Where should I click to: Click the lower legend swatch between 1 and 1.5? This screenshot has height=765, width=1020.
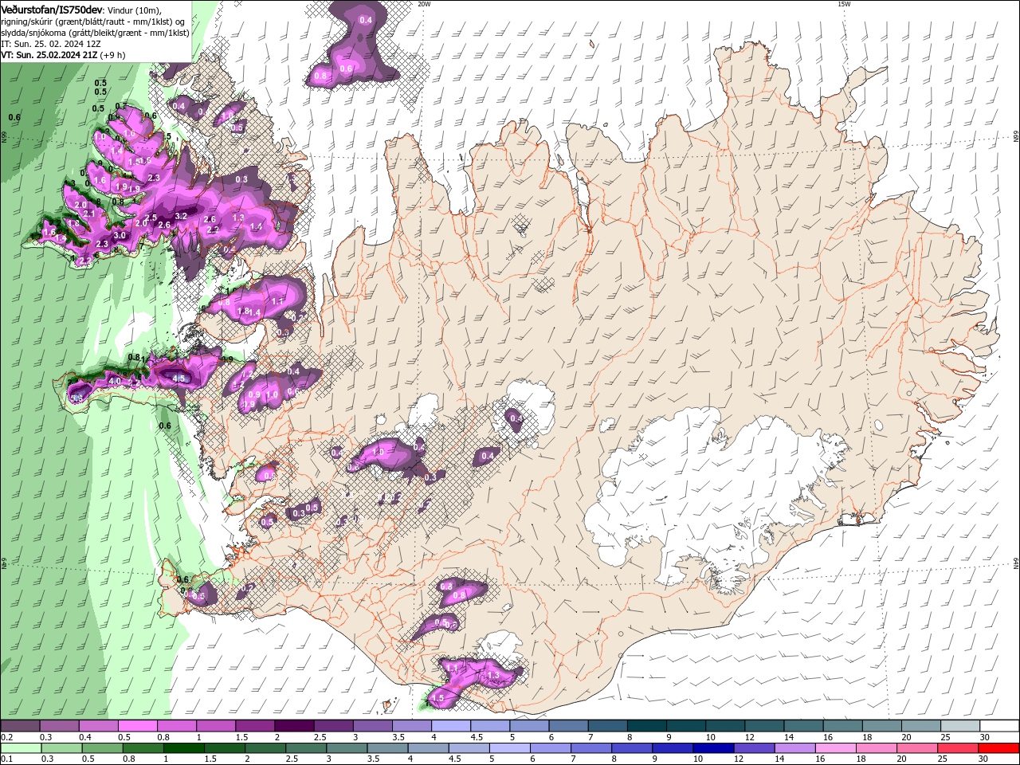coord(184,748)
